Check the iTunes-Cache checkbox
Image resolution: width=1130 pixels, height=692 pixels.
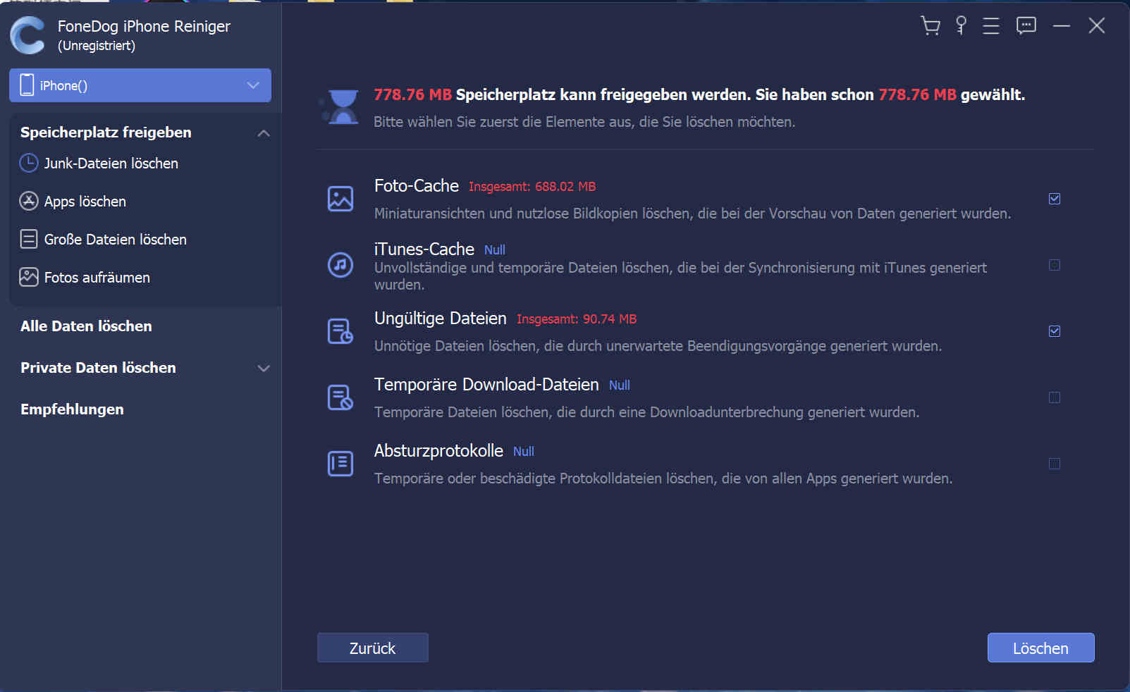pyautogui.click(x=1055, y=265)
